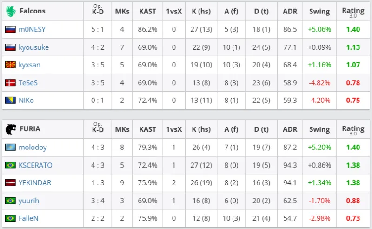Sort FURIA table by Swing column
This screenshot has width=372, height=229.
[x=319, y=129]
